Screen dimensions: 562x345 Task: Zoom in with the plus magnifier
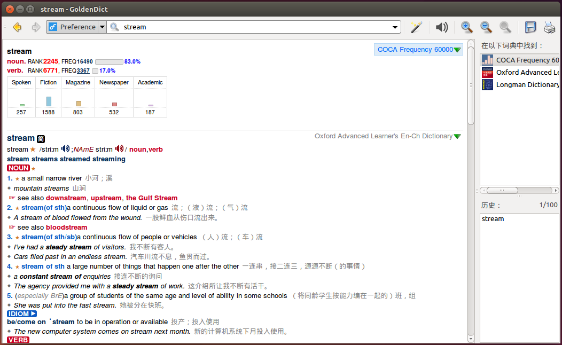pos(467,27)
